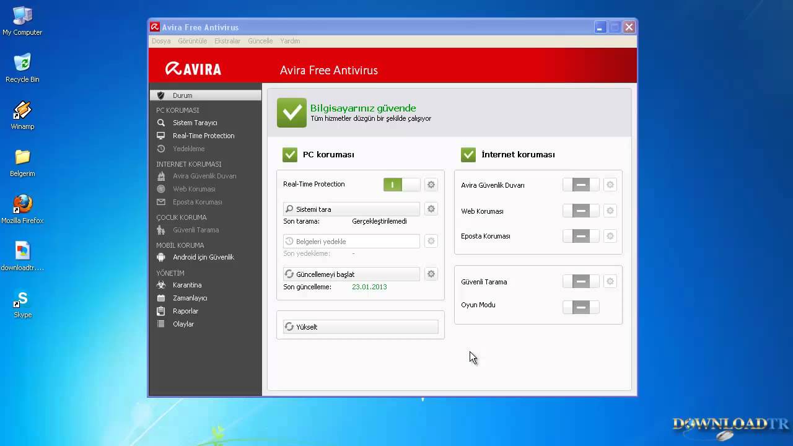The height and width of the screenshot is (446, 793).
Task: Open the Ekstralar menu
Action: pyautogui.click(x=227, y=41)
